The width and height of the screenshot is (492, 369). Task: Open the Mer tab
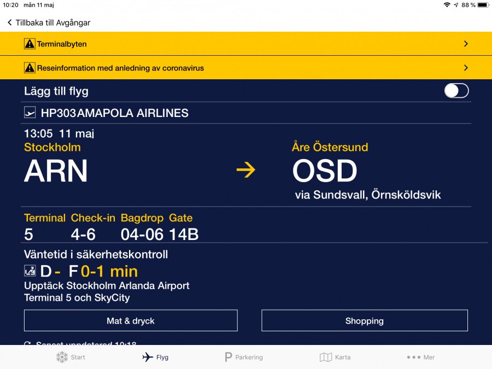click(x=421, y=357)
